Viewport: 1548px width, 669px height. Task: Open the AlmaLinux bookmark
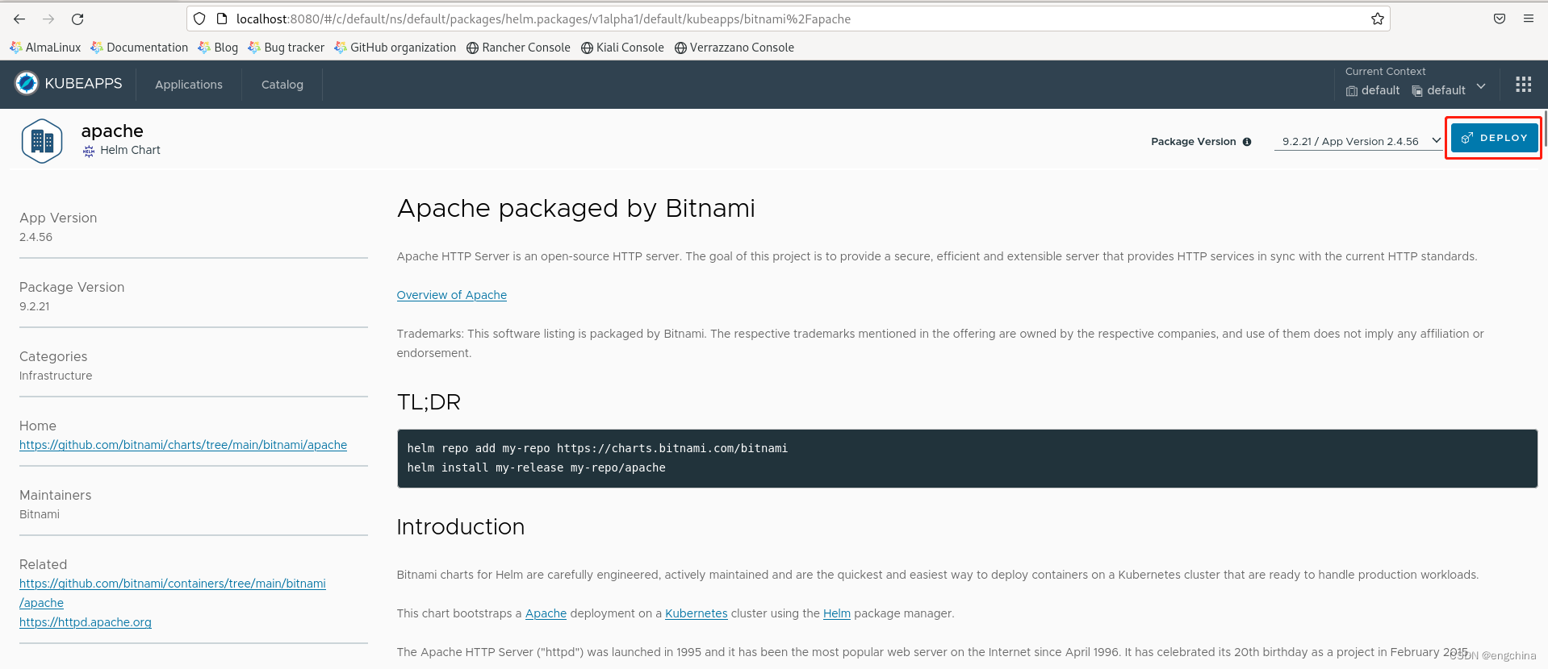(x=45, y=48)
